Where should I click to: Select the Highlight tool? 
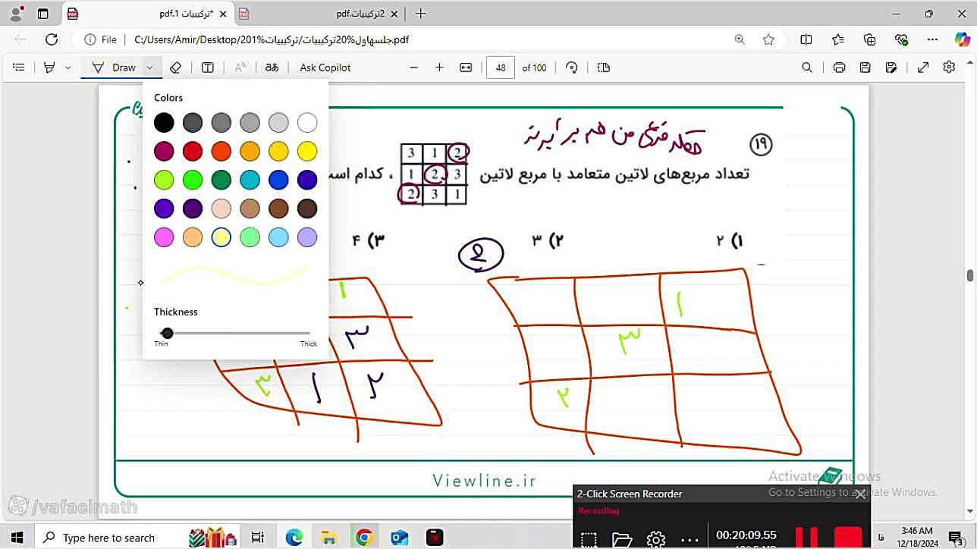(49, 67)
